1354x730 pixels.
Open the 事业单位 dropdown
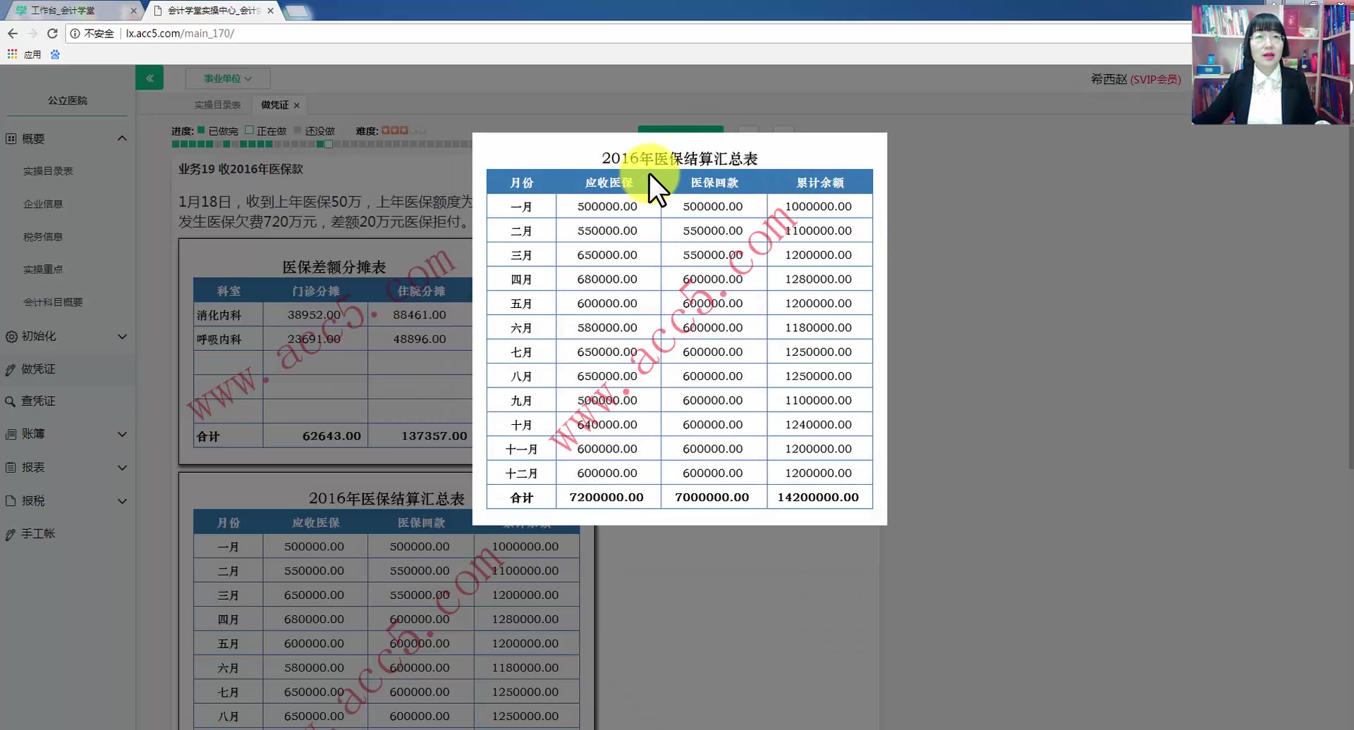point(226,78)
